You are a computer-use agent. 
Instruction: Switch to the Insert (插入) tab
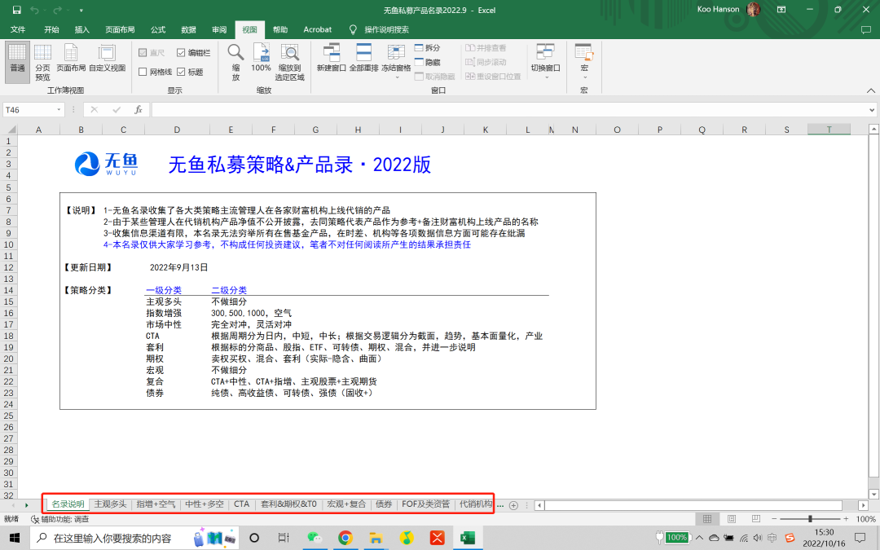82,30
